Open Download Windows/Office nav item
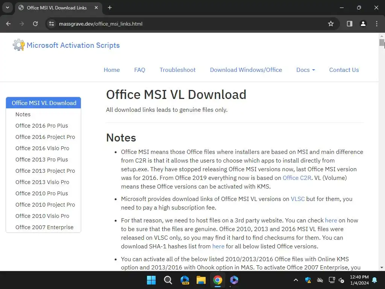Image resolution: width=385 pixels, height=289 pixels. (x=246, y=70)
